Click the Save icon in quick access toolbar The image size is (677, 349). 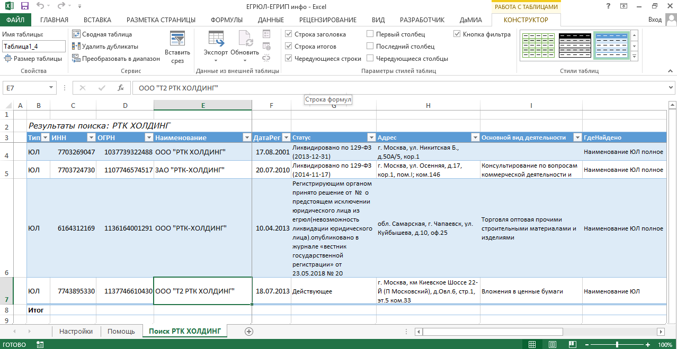25,6
